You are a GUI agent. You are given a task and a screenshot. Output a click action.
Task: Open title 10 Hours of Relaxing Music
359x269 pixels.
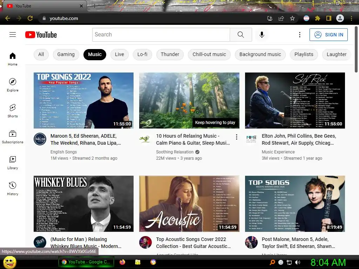193,139
